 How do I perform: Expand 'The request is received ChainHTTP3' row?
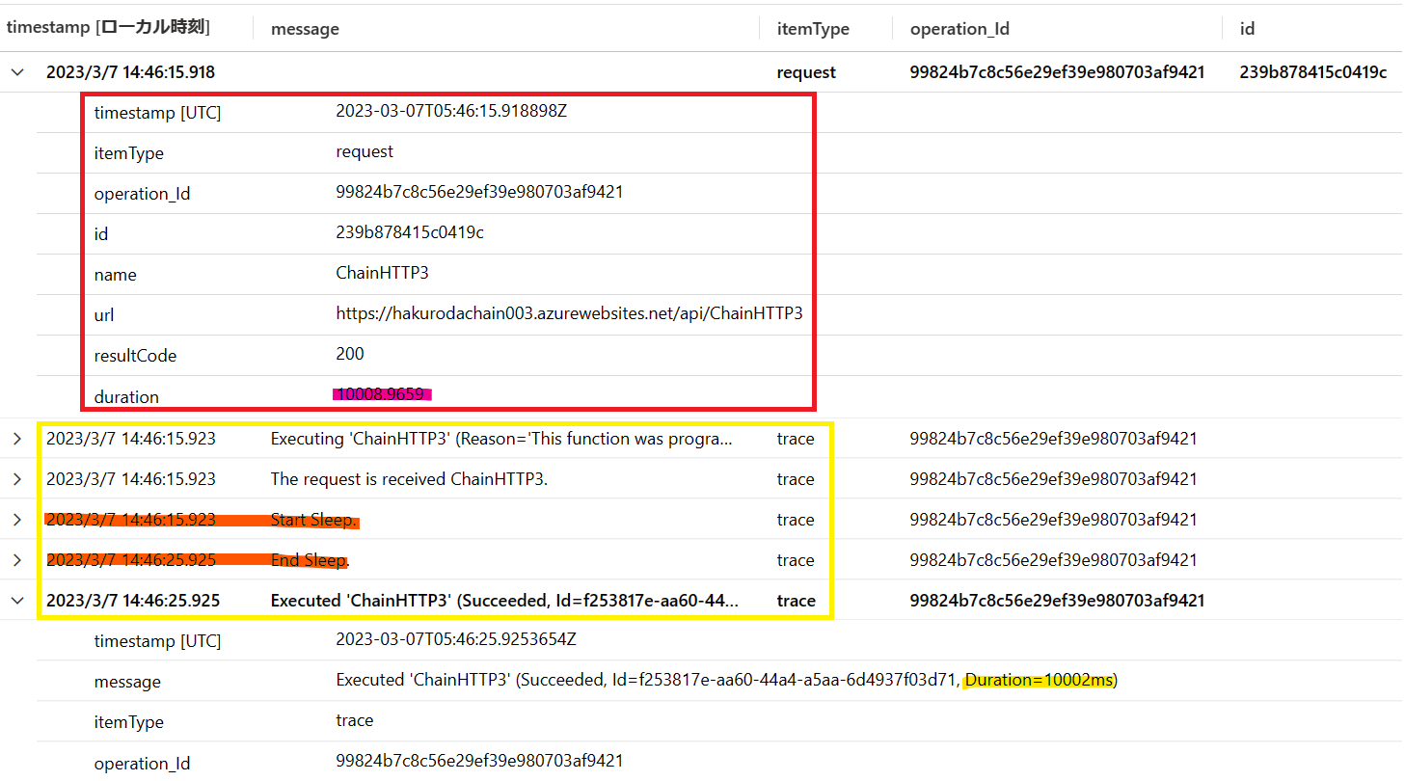coord(17,479)
